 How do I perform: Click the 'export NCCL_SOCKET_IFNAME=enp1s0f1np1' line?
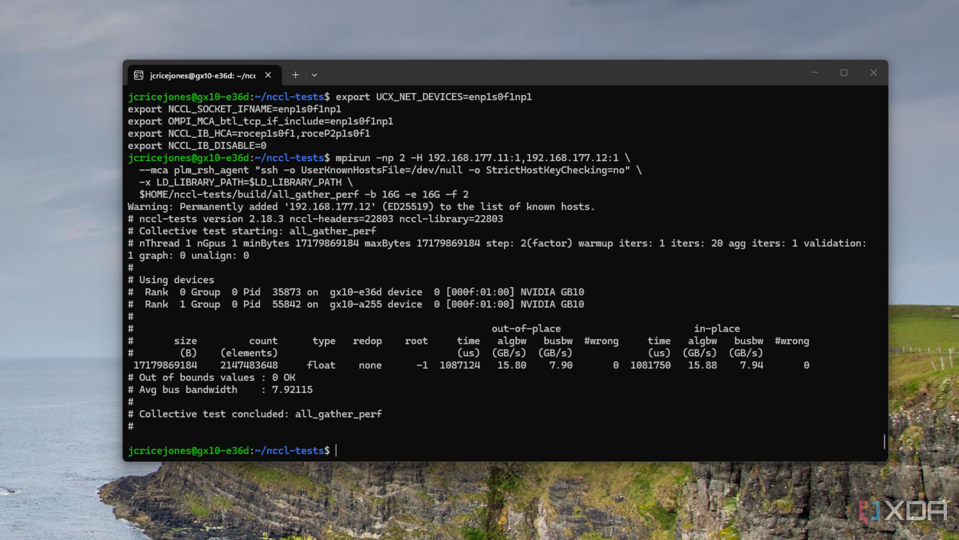[x=235, y=109]
